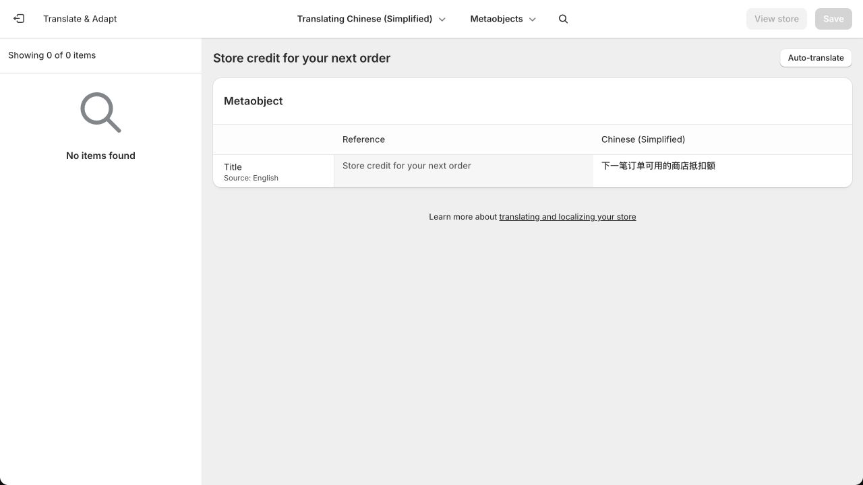863x485 pixels.
Task: Click the large magnifier icon above No items found
Action: 100,112
